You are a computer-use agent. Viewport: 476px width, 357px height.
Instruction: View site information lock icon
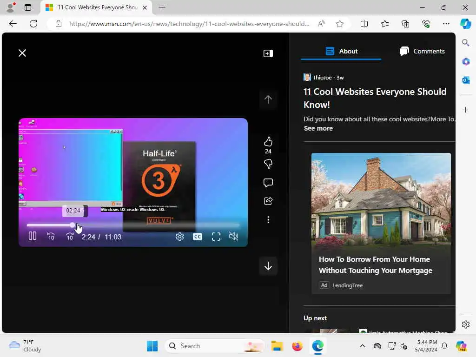click(x=59, y=24)
